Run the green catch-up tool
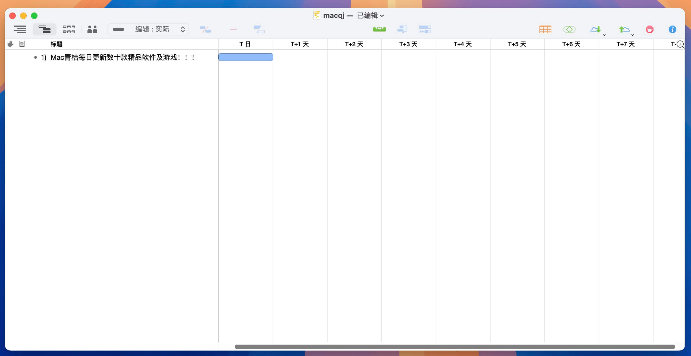 pos(379,29)
